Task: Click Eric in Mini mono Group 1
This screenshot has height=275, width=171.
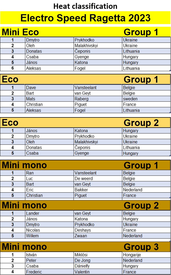Action: point(50,190)
